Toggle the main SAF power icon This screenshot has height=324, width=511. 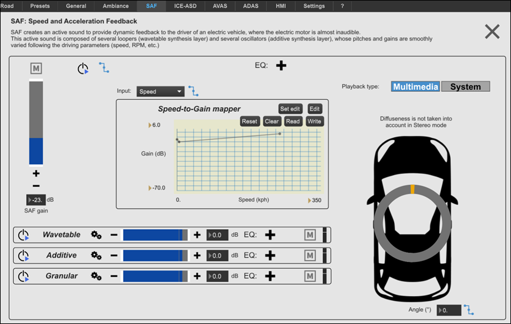tap(83, 68)
